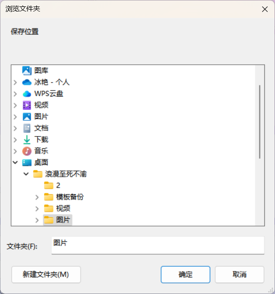Expand the WPS云盘 tree node
The width and height of the screenshot is (275, 294).
(15, 94)
